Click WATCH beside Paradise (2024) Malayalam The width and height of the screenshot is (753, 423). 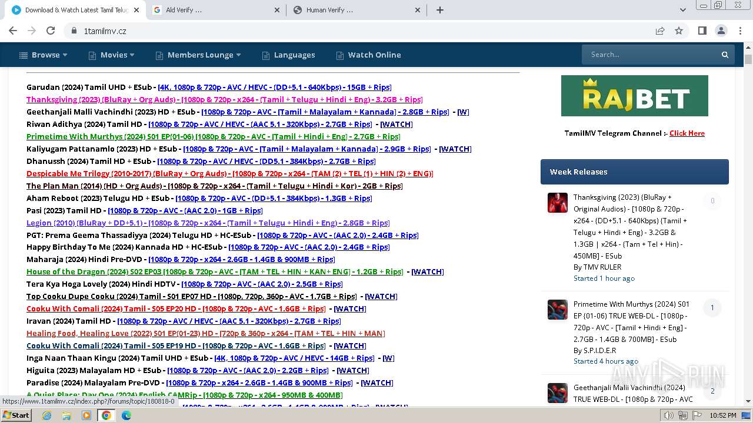pos(376,382)
